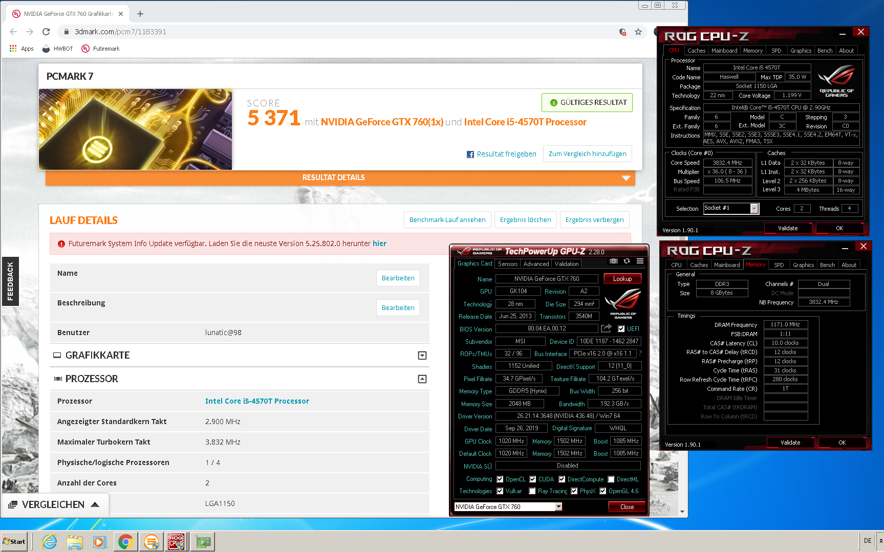
Task: Open SPD tab in lower CPU-Z window
Action: point(779,265)
